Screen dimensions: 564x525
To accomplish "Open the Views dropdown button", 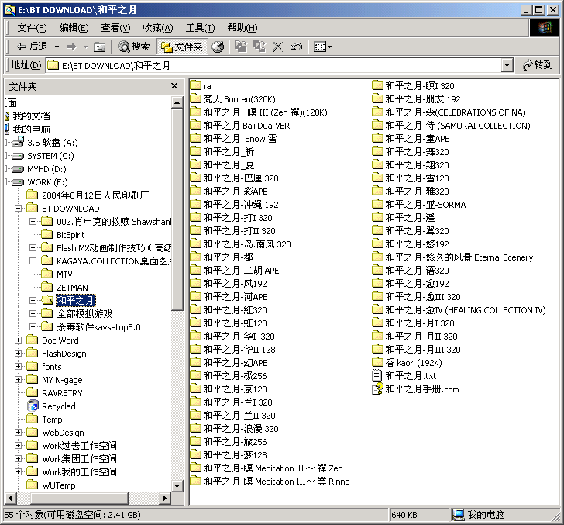I will pos(322,47).
